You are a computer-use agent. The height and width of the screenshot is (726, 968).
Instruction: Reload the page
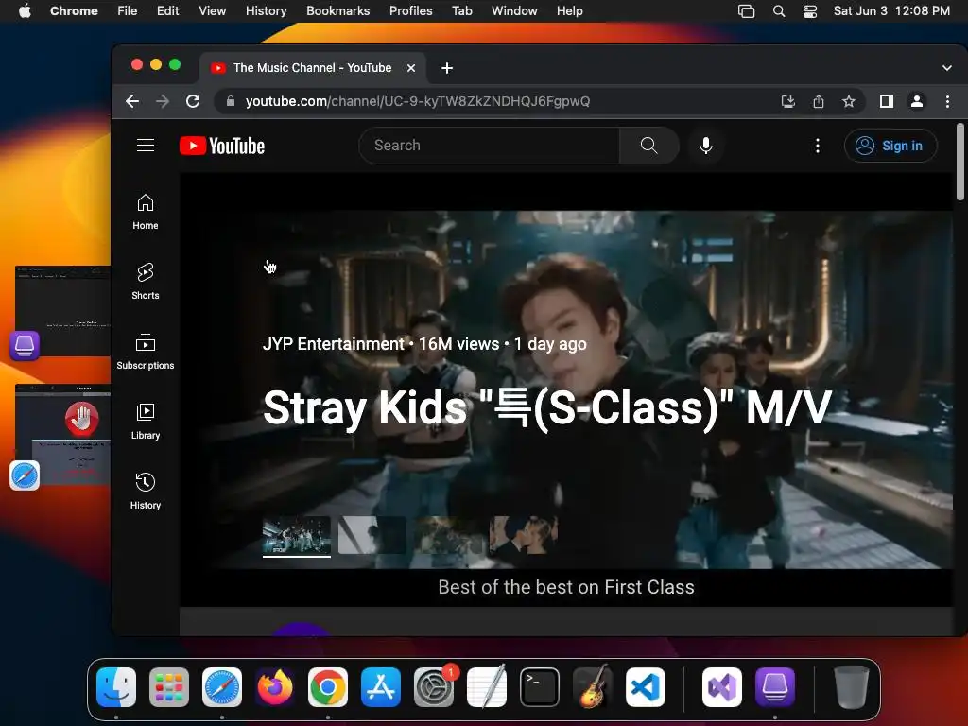pyautogui.click(x=193, y=101)
